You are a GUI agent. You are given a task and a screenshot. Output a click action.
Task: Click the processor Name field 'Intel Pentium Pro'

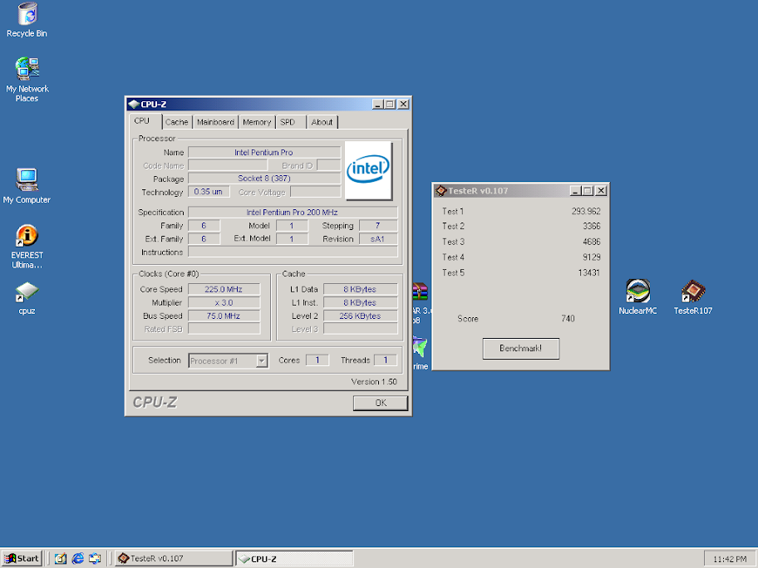pyautogui.click(x=264, y=152)
